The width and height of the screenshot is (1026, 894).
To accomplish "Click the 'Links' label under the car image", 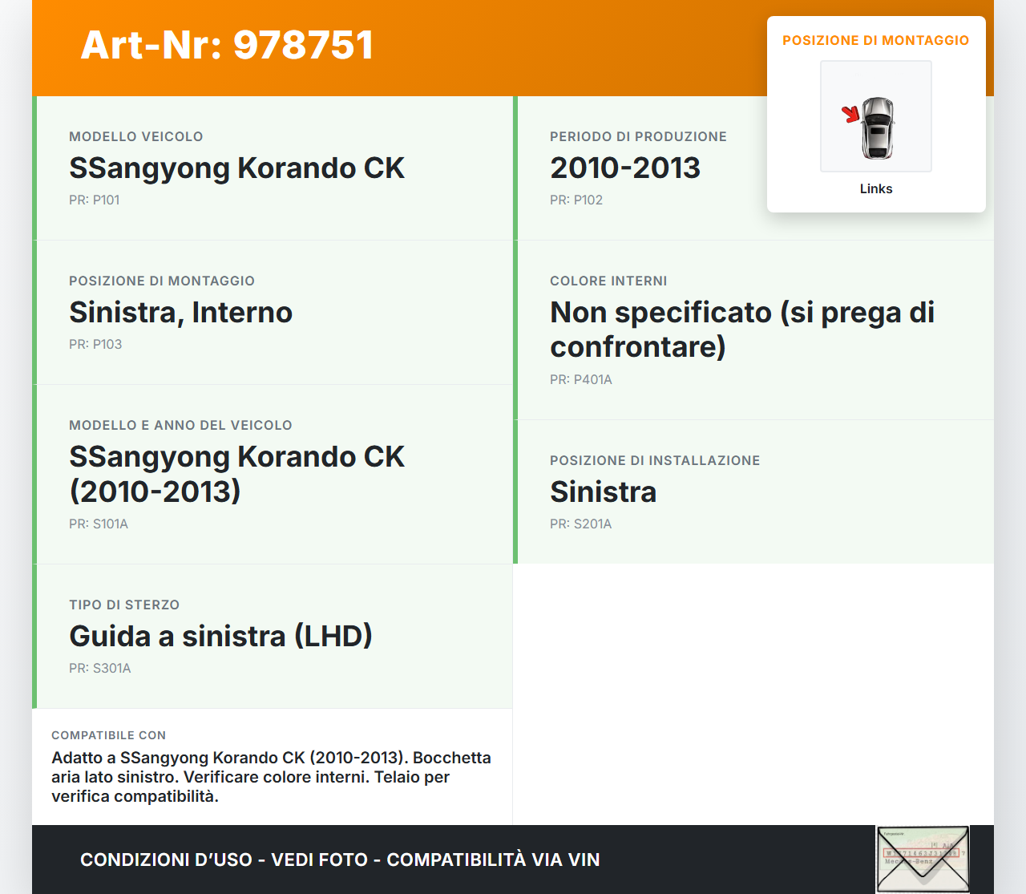I will (x=875, y=188).
